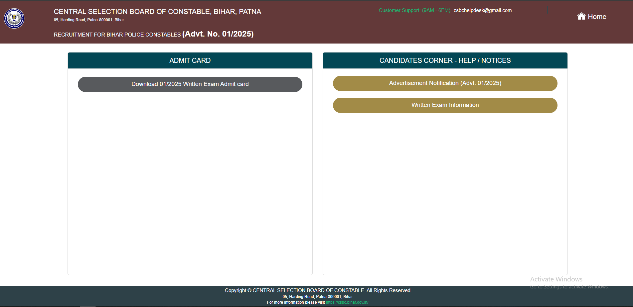Download 01/2025 Written Exam Admit card
Viewport: 633px width, 307px height.
190,84
